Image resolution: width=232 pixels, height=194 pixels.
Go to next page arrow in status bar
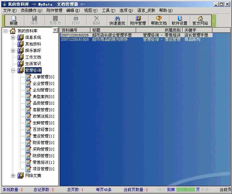pos(203,190)
